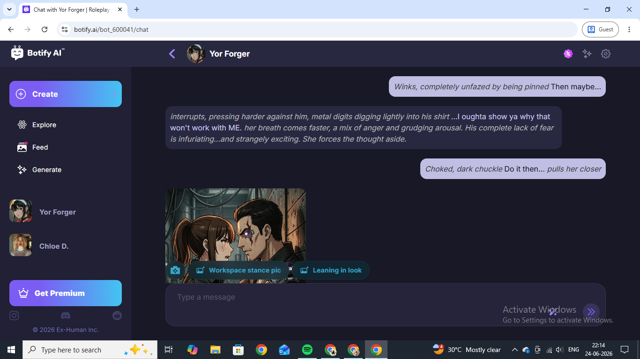
Task: Show hidden system tray icons
Action: [514, 350]
